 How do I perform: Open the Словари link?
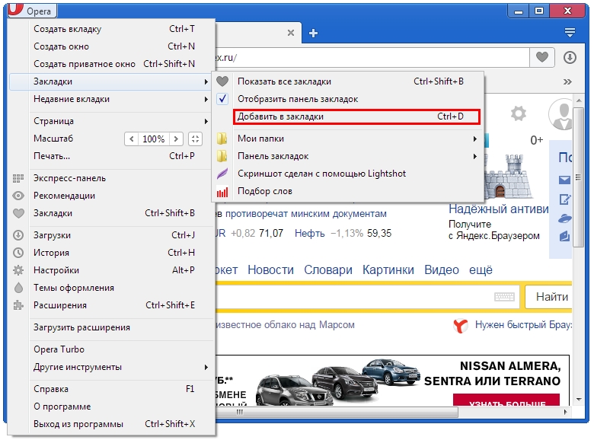(328, 270)
